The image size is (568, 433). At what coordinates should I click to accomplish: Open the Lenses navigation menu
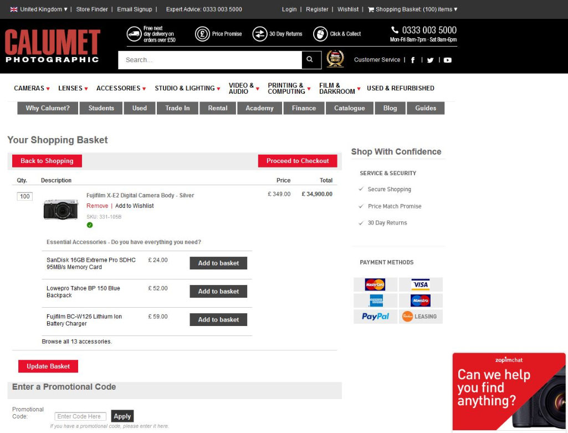pos(73,88)
